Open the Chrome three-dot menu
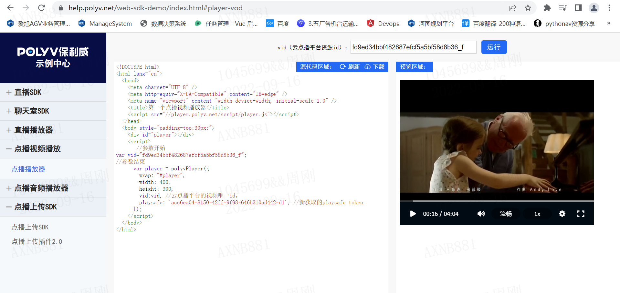This screenshot has width=620, height=293. [x=609, y=8]
